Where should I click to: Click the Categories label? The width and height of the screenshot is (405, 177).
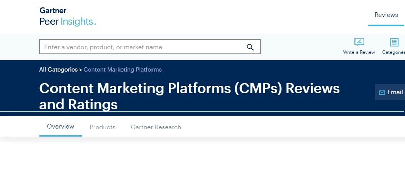pos(393,52)
